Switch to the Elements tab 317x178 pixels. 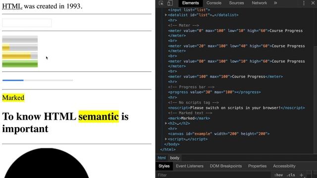coord(190,3)
